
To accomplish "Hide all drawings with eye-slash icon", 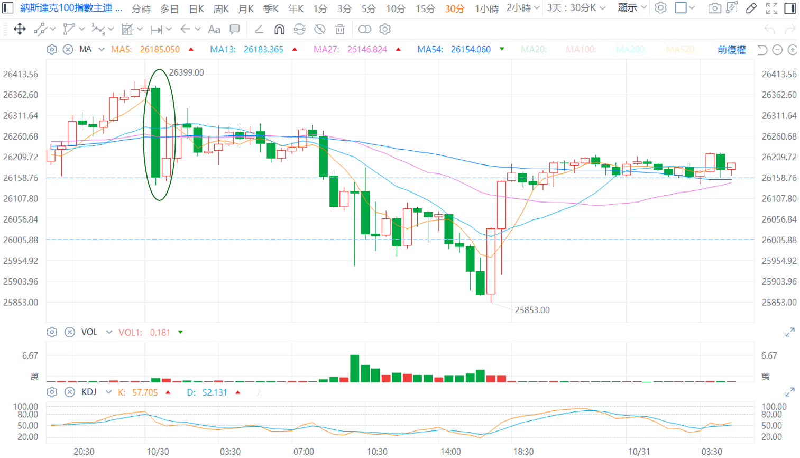I will coord(320,29).
